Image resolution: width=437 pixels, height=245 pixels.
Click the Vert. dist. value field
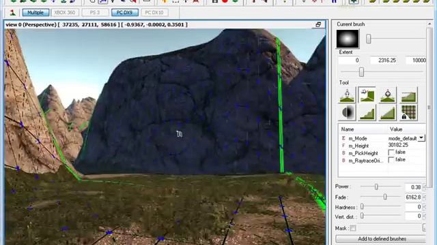[413, 216]
